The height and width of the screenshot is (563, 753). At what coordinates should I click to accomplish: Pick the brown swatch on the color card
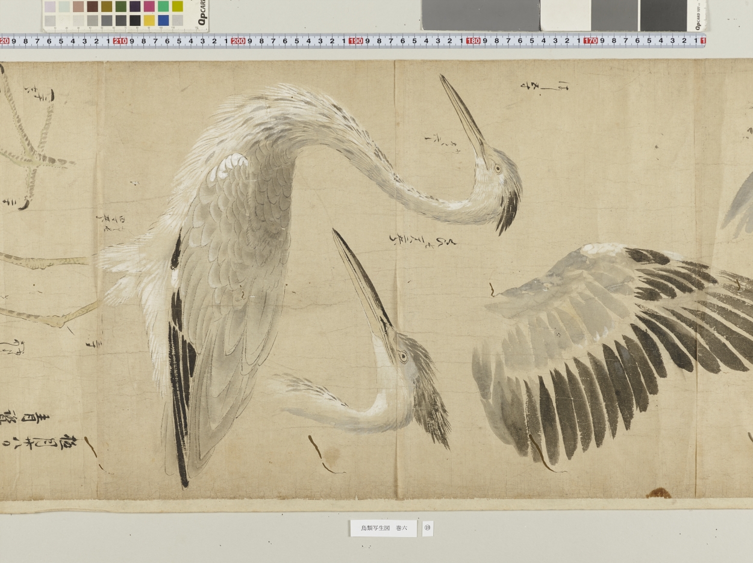(92, 7)
